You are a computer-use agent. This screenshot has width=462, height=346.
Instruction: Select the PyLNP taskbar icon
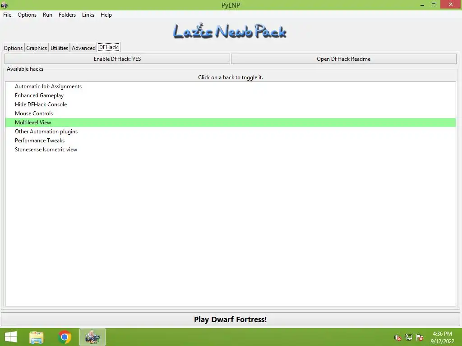[x=92, y=337]
